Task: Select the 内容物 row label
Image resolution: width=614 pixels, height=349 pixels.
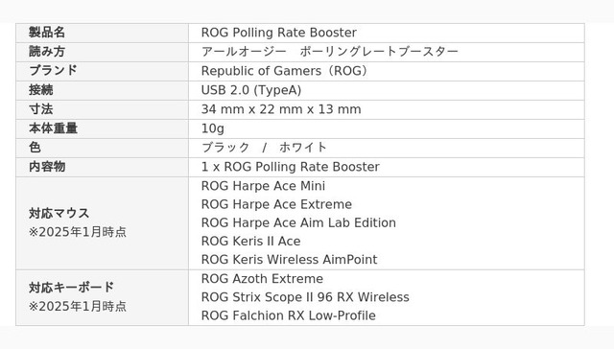Action: (x=47, y=167)
